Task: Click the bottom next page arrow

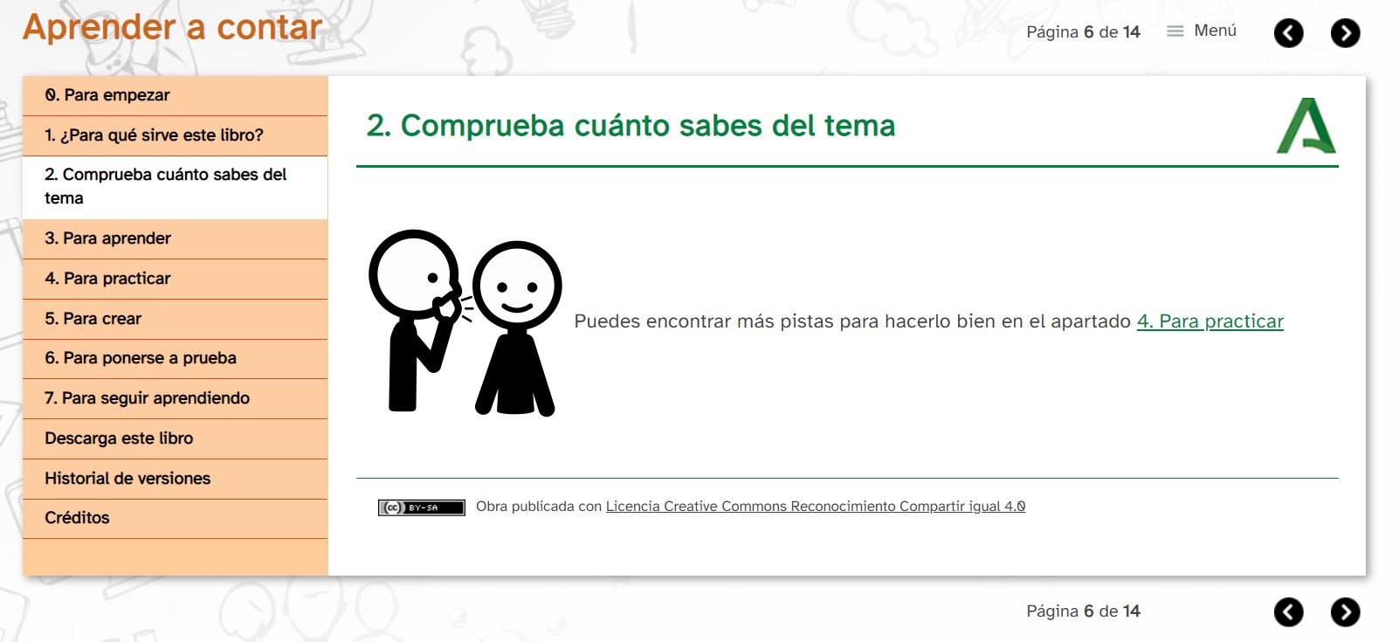Action: [x=1345, y=612]
